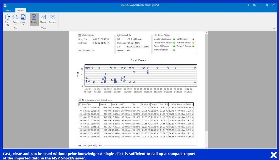This screenshot has height=160, width=279.
Task: Click the Acceleration Sensor green status light
Action: point(174,39)
